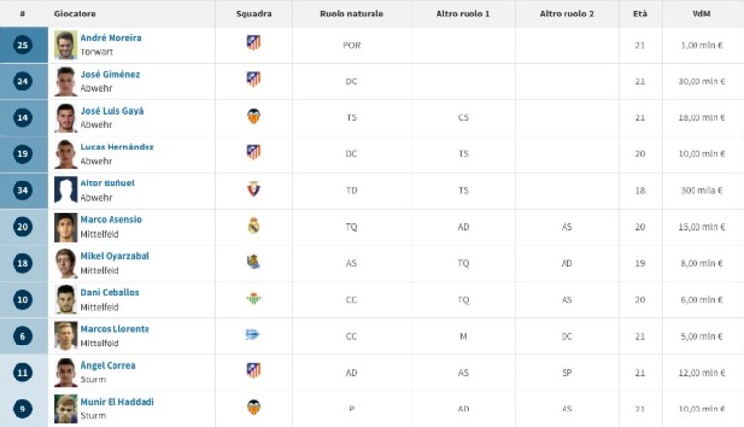Viewport: 744px width, 427px height.
Task: Click Squadra column header
Action: point(253,14)
